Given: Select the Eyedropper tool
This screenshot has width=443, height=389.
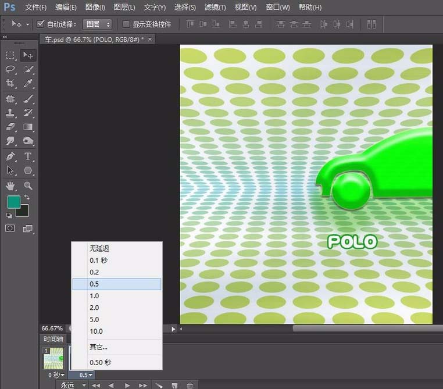Looking at the screenshot, I should pyautogui.click(x=28, y=84).
